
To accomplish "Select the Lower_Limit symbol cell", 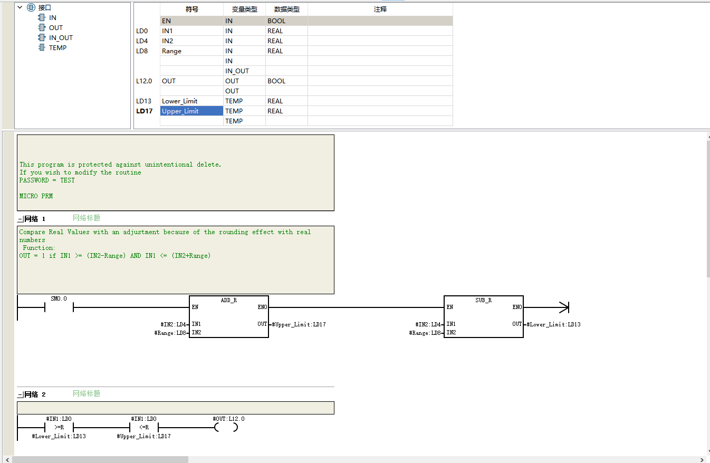I will pyautogui.click(x=191, y=101).
